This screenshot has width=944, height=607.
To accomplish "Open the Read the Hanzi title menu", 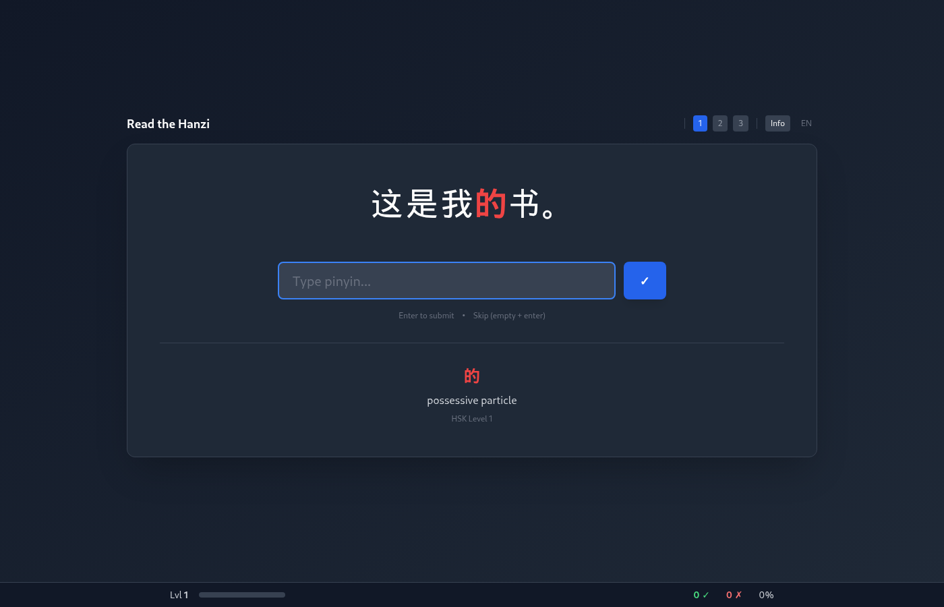I will point(168,123).
